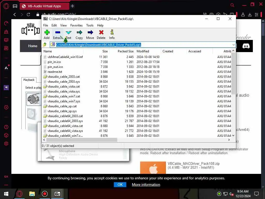Open the Favorites menu in 7-Zip

click(76, 25)
